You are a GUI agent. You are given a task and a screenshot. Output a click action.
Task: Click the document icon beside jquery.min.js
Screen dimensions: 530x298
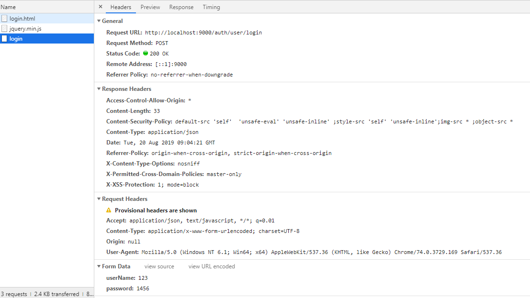tap(4, 28)
